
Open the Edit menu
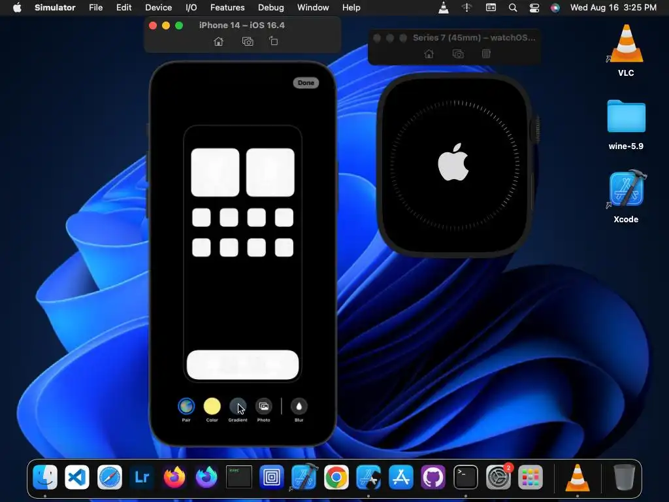point(123,8)
